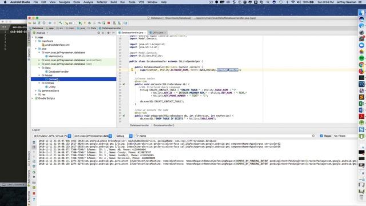Open the process package dropdown in Logcat

pyautogui.click(x=93, y=136)
